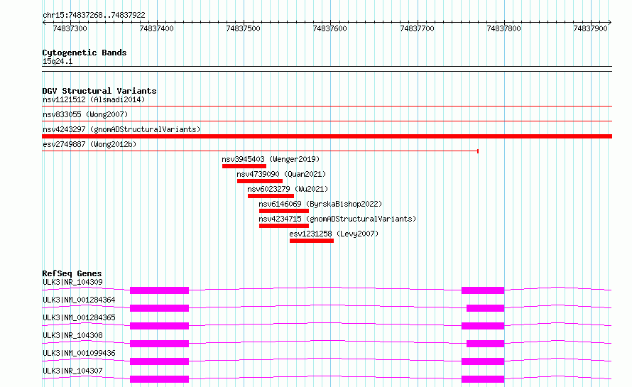The height and width of the screenshot is (387, 632).
Task: Select NR_104307 exon block near 74837400
Action: click(x=159, y=379)
